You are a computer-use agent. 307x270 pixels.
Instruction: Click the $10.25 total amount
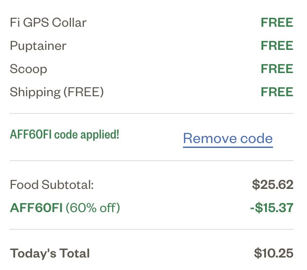(x=274, y=254)
